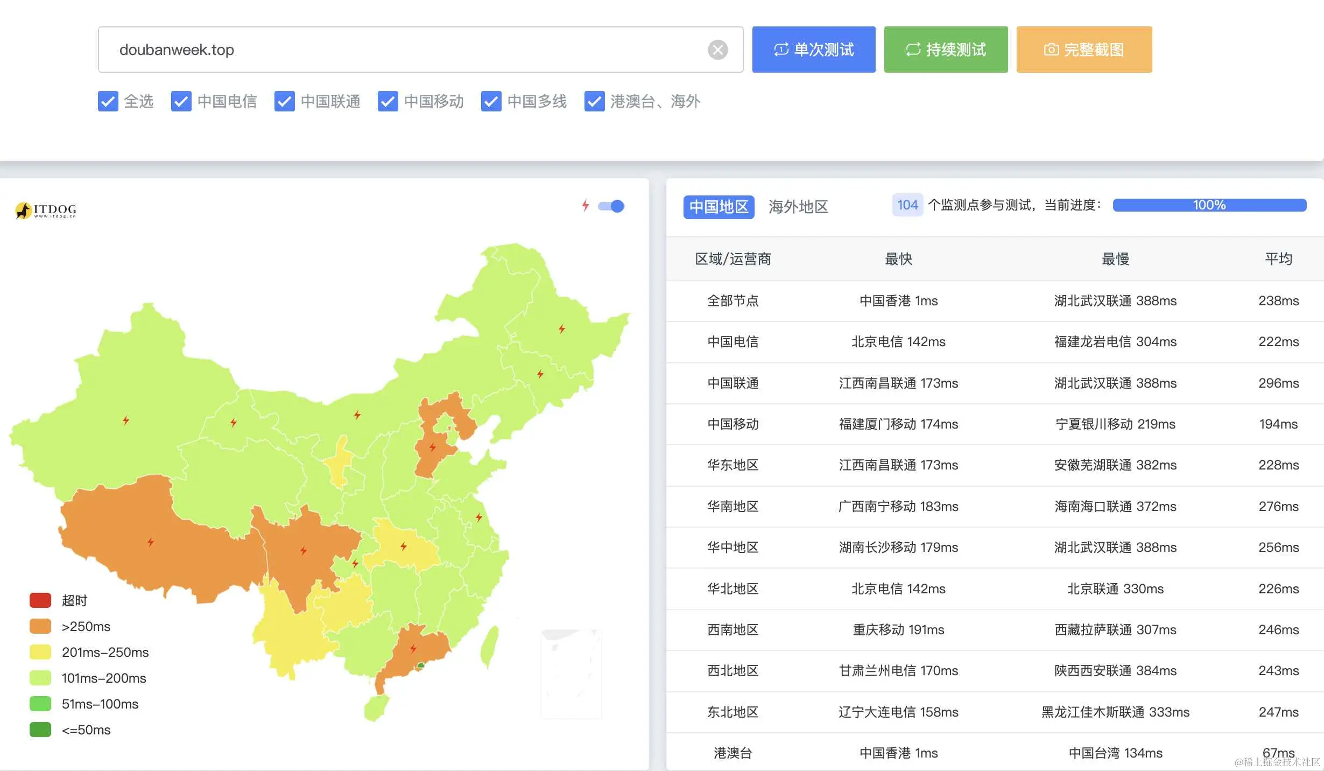The image size is (1324, 771).
Task: Click the 完整截图 screenshot button
Action: [1084, 50]
